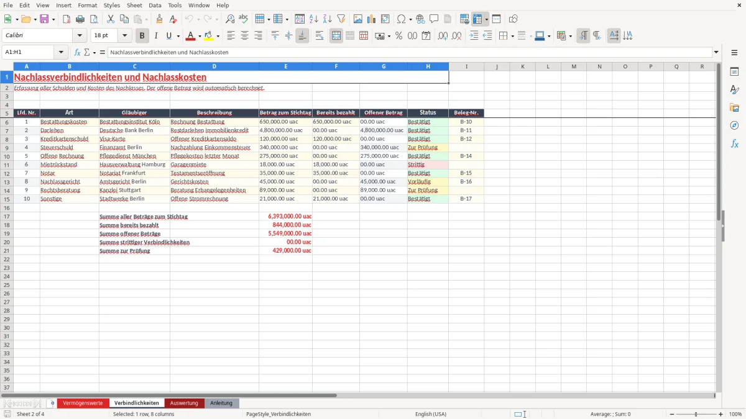
Task: Click into the formula input line
Action: (410, 52)
